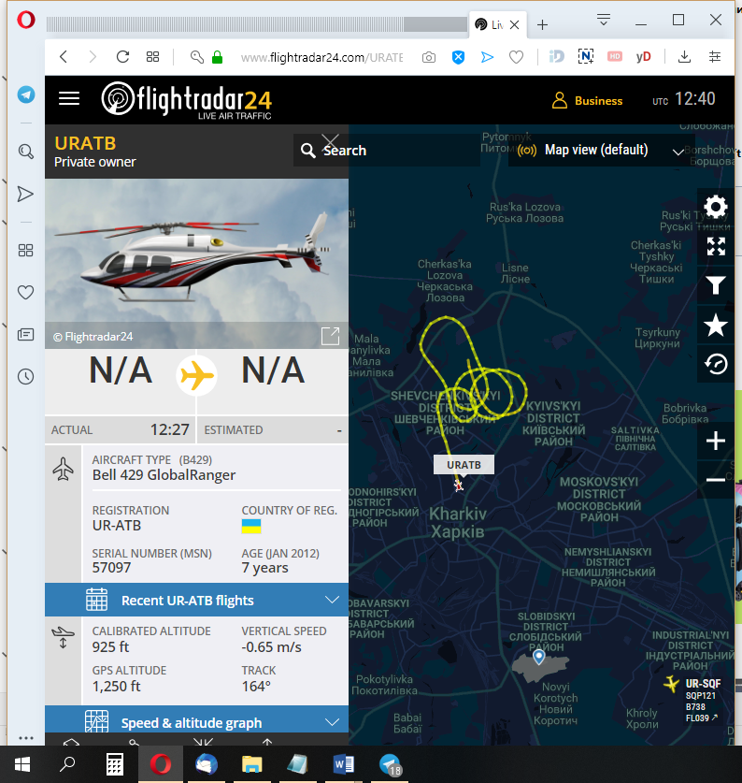Open the map settings gear icon

tap(716, 207)
